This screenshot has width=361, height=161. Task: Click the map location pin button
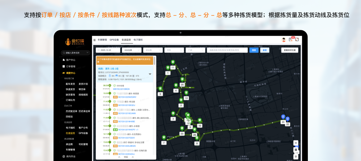point(296,156)
